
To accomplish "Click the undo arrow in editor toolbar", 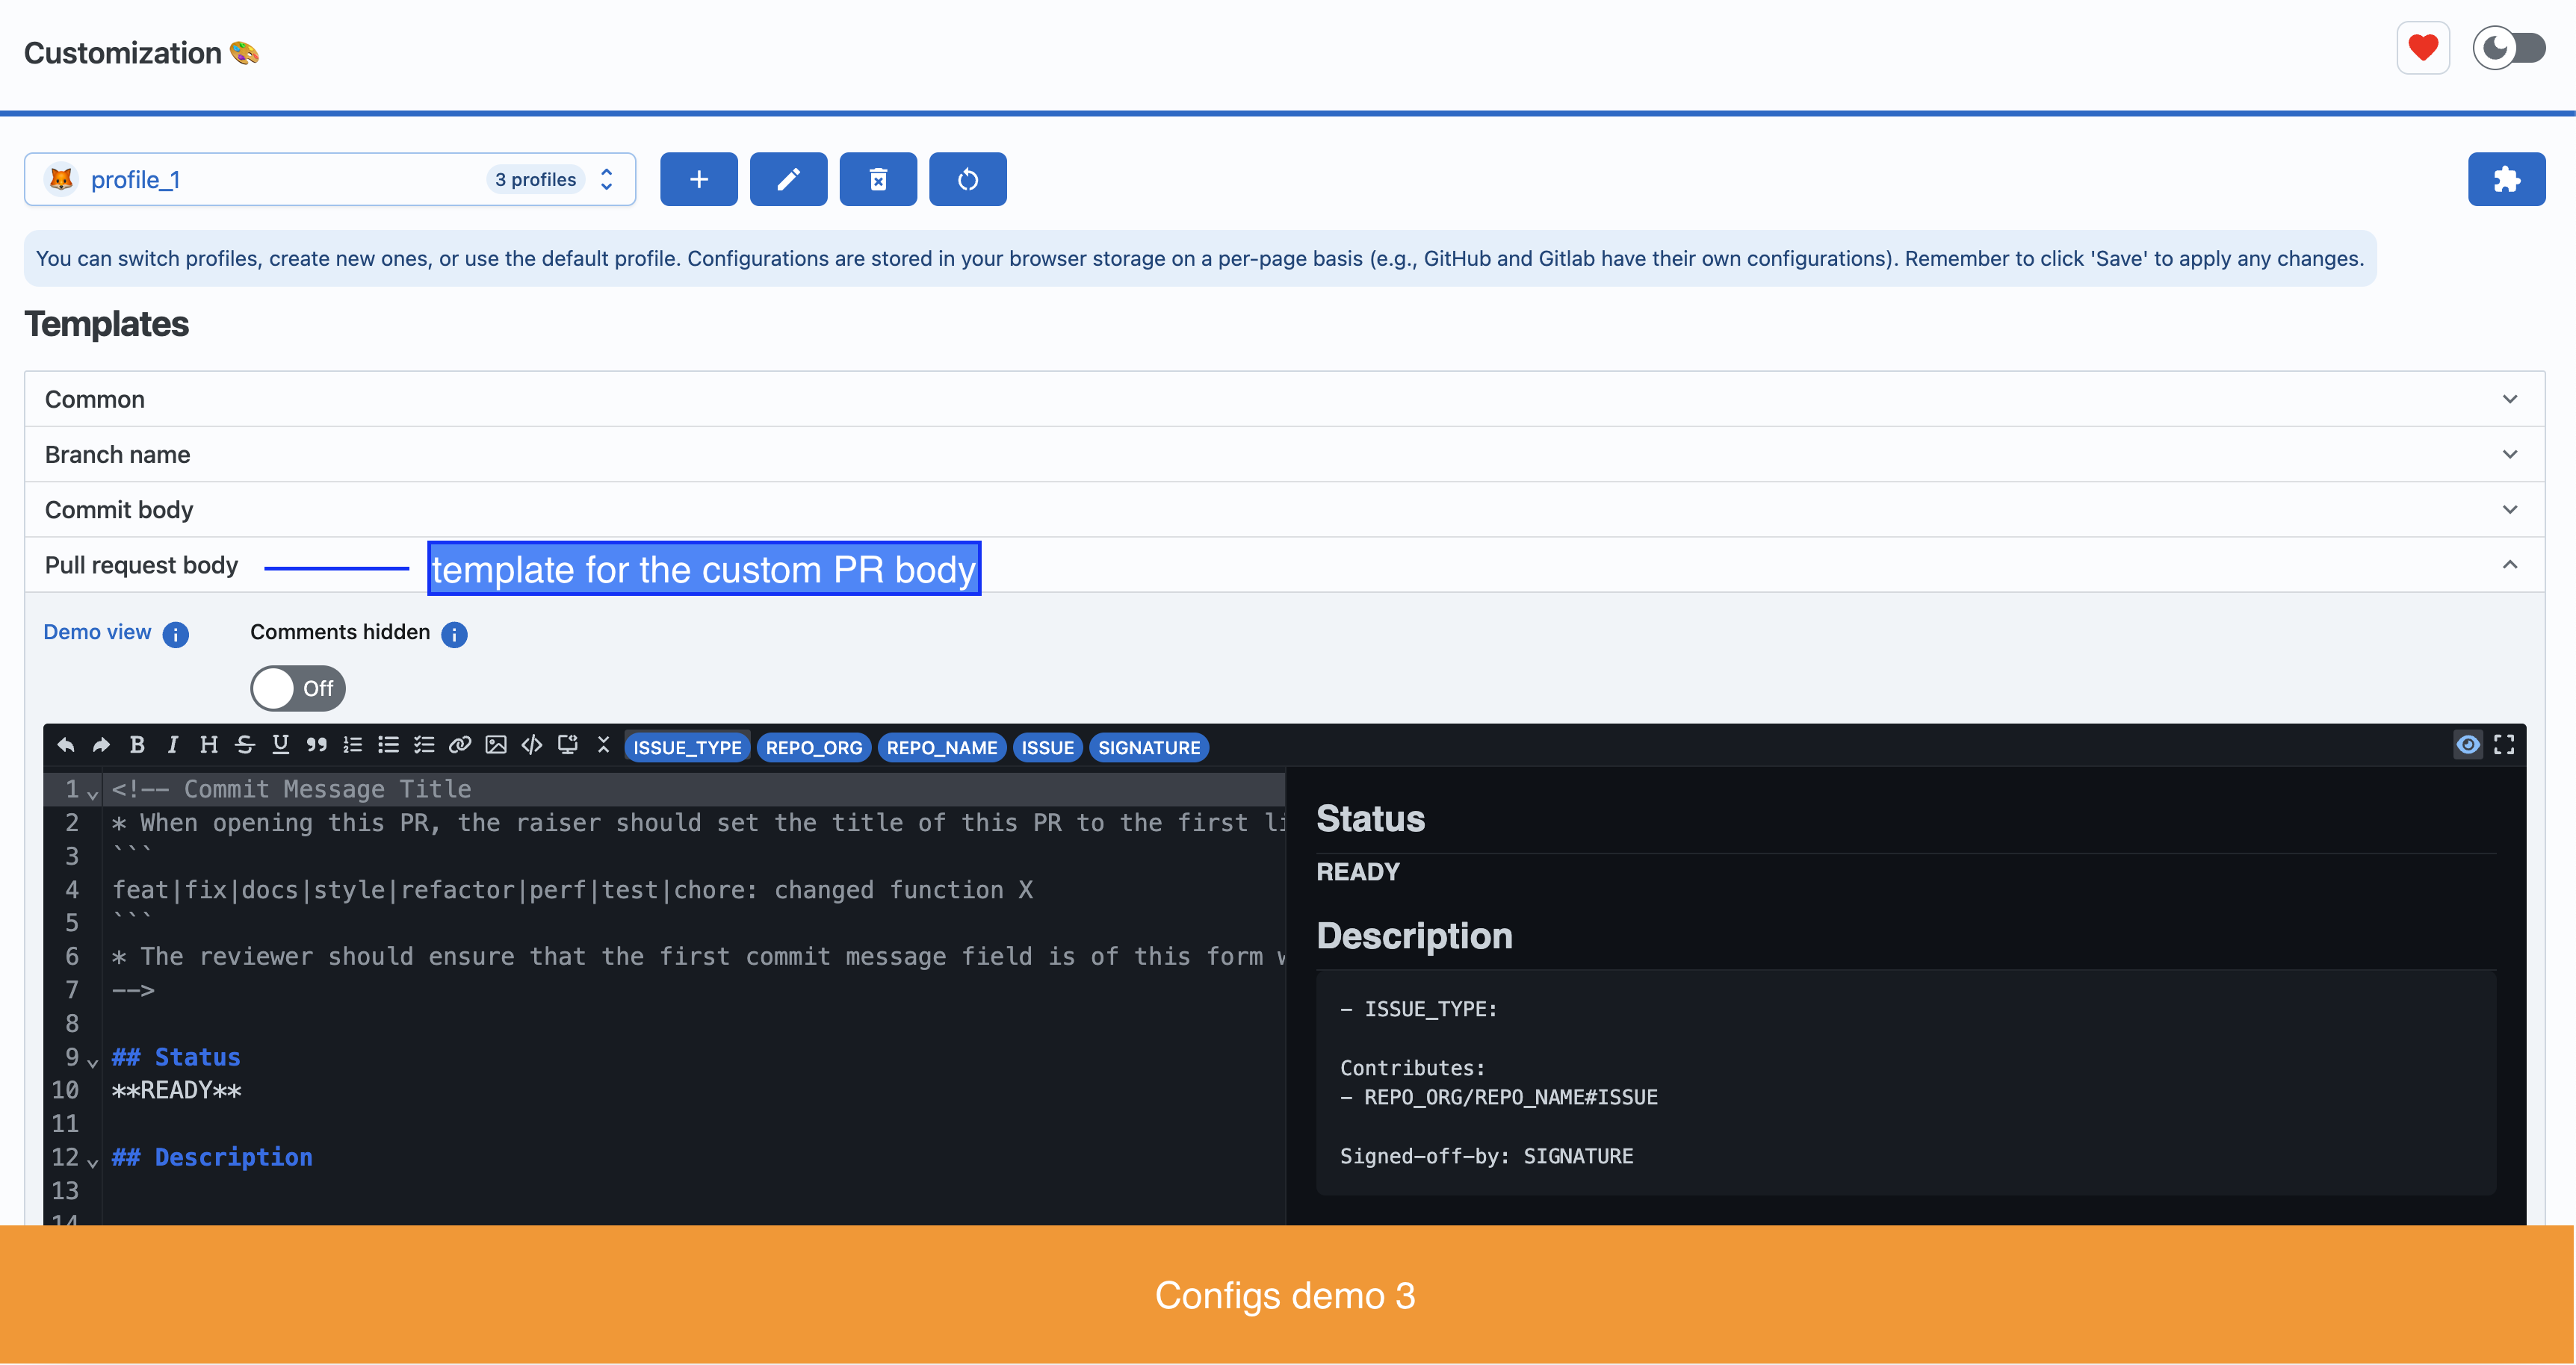I will pyautogui.click(x=66, y=745).
